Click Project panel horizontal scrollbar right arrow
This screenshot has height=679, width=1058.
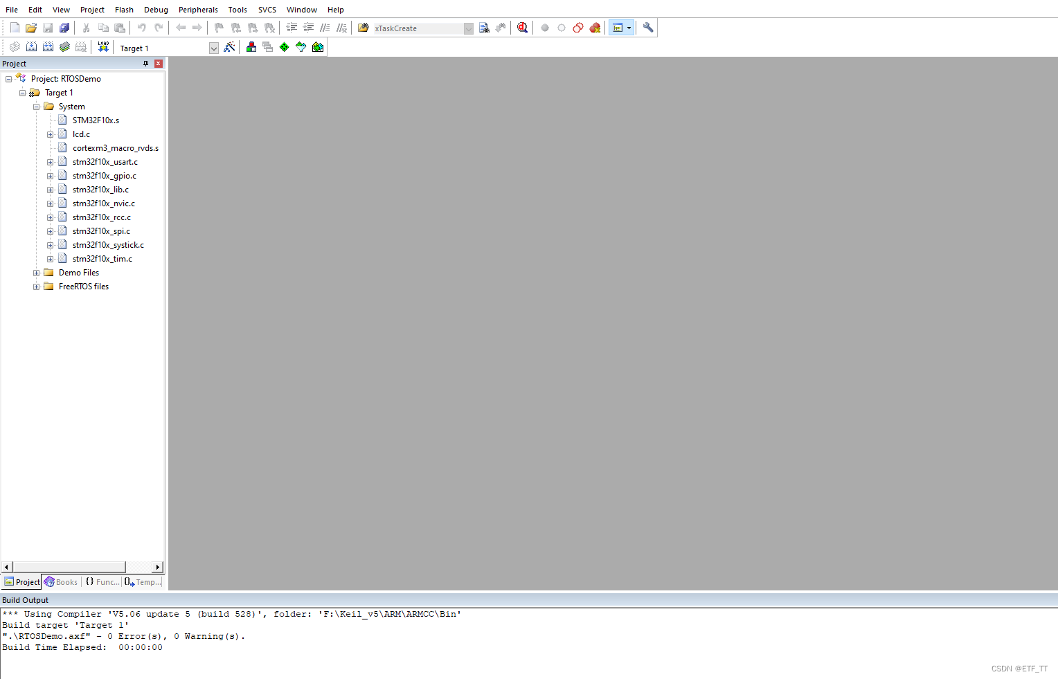click(157, 567)
